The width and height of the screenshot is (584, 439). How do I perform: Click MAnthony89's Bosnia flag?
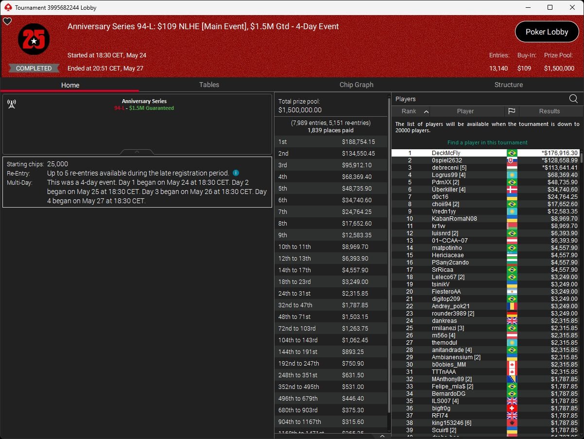[x=512, y=379]
